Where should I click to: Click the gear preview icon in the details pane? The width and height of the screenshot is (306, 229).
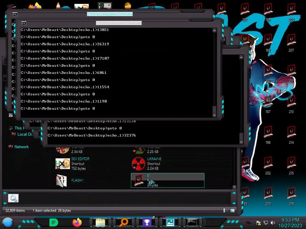[x=13, y=198]
